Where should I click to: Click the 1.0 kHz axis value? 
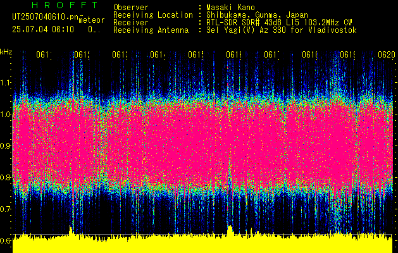point(6,114)
